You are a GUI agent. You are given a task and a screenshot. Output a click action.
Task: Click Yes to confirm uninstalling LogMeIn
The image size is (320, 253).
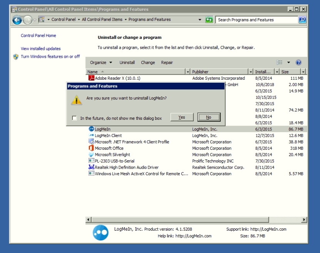point(182,117)
